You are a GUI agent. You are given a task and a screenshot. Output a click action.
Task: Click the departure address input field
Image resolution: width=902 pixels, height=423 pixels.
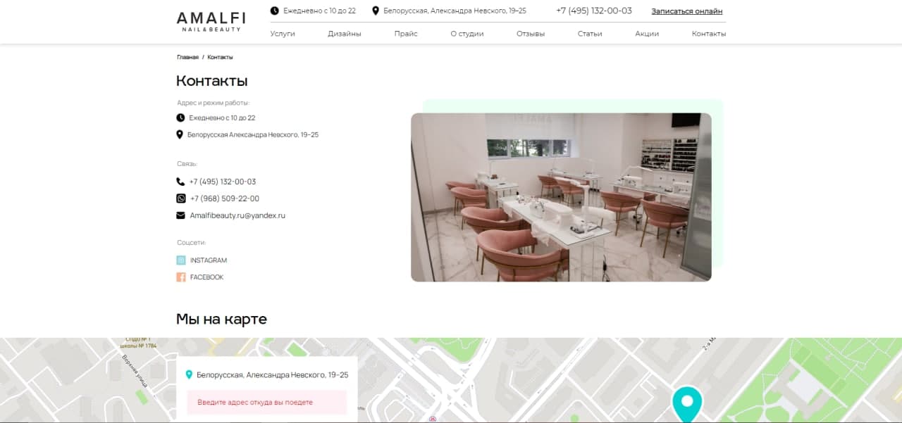pyautogui.click(x=267, y=403)
